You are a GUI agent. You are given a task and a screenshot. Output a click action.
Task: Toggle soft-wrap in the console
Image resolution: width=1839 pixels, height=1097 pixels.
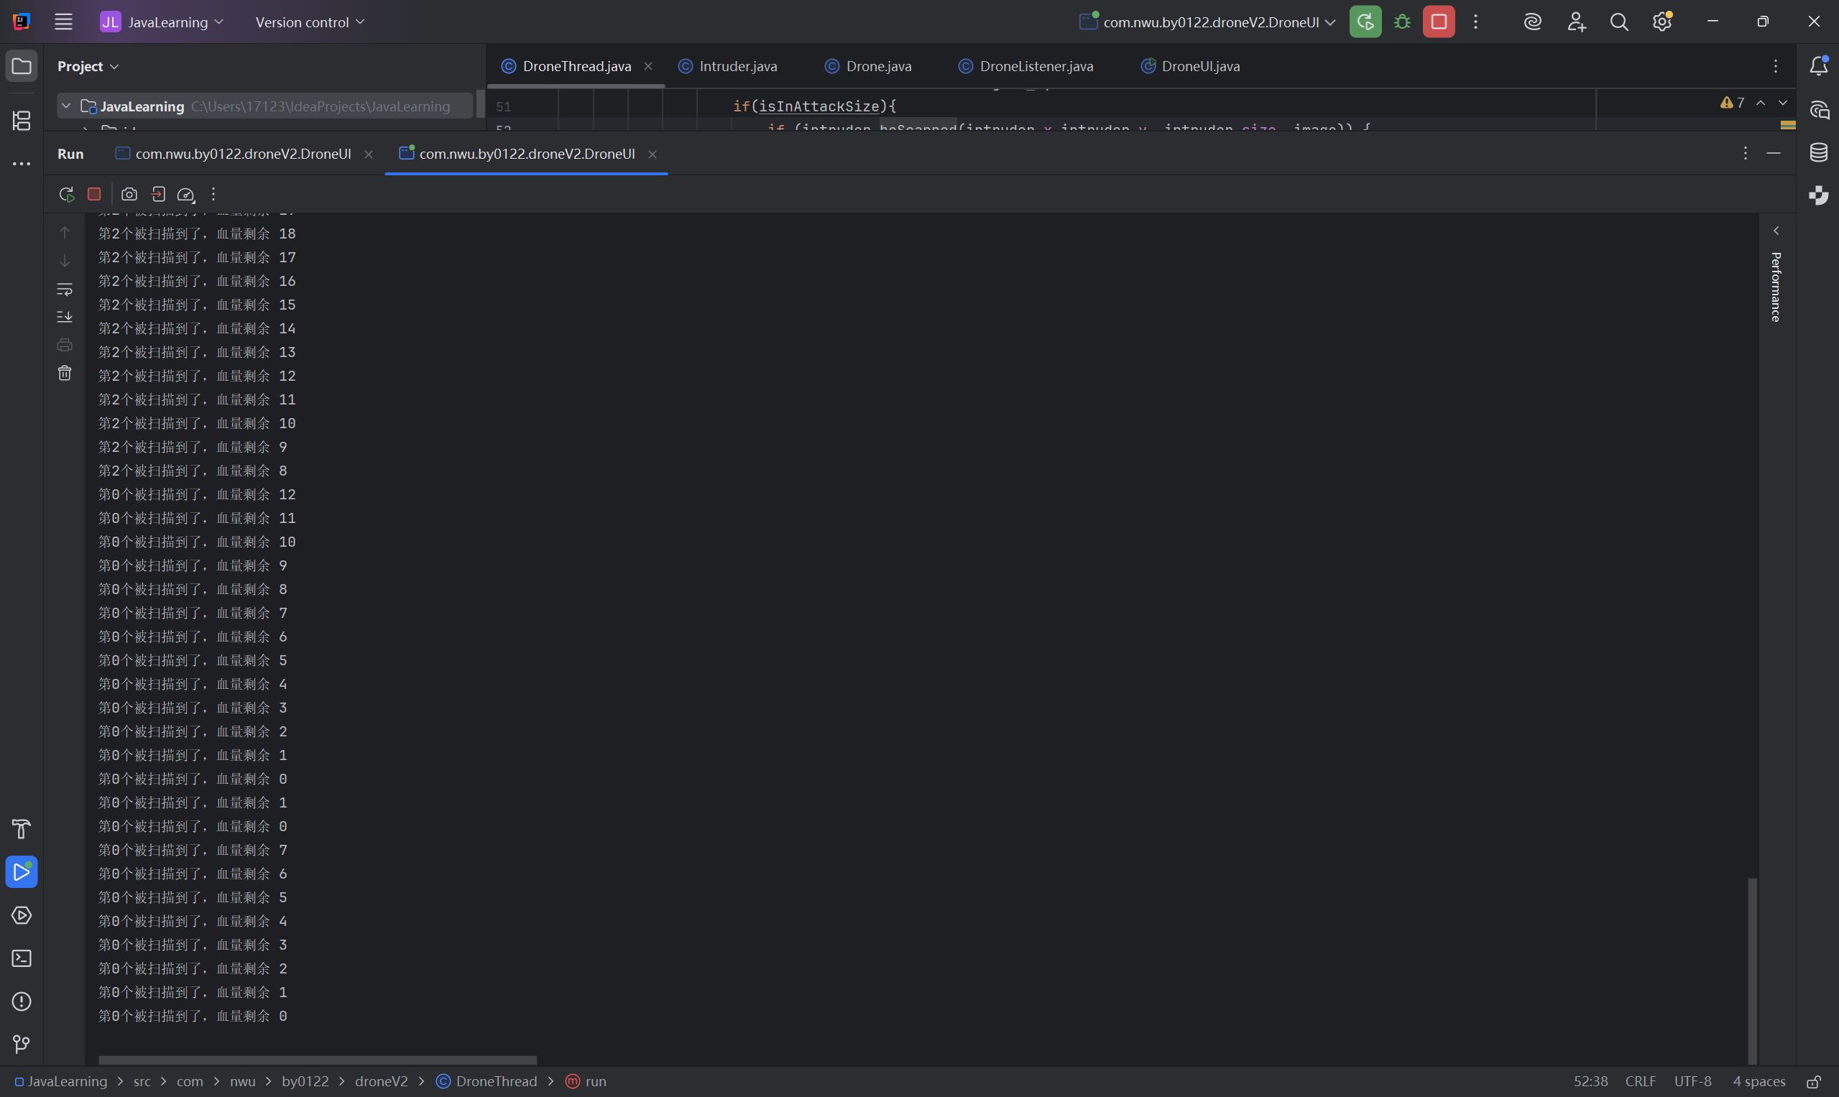point(65,289)
